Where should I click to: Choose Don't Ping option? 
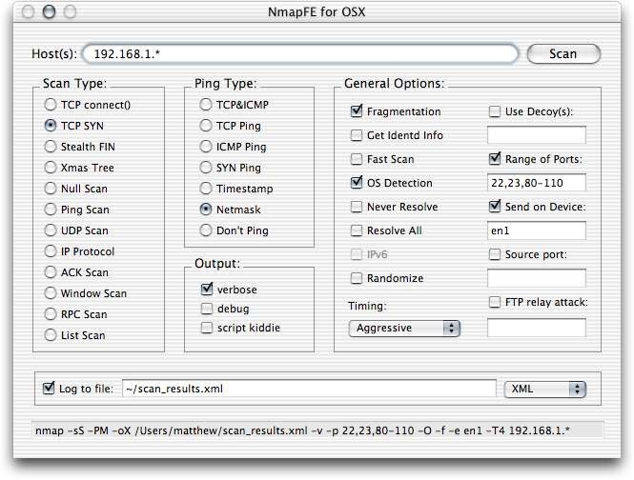(206, 230)
